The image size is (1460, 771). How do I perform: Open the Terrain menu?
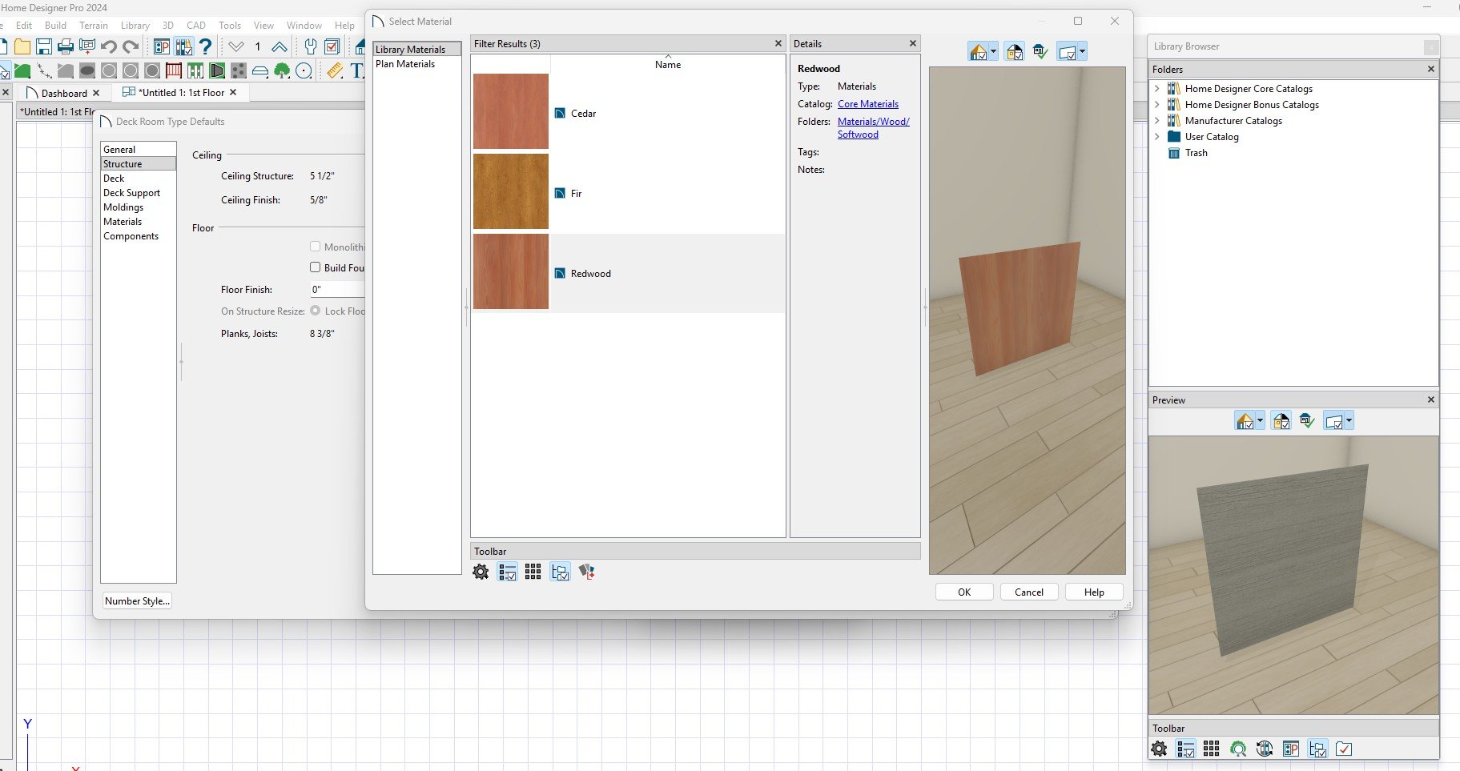tap(94, 26)
